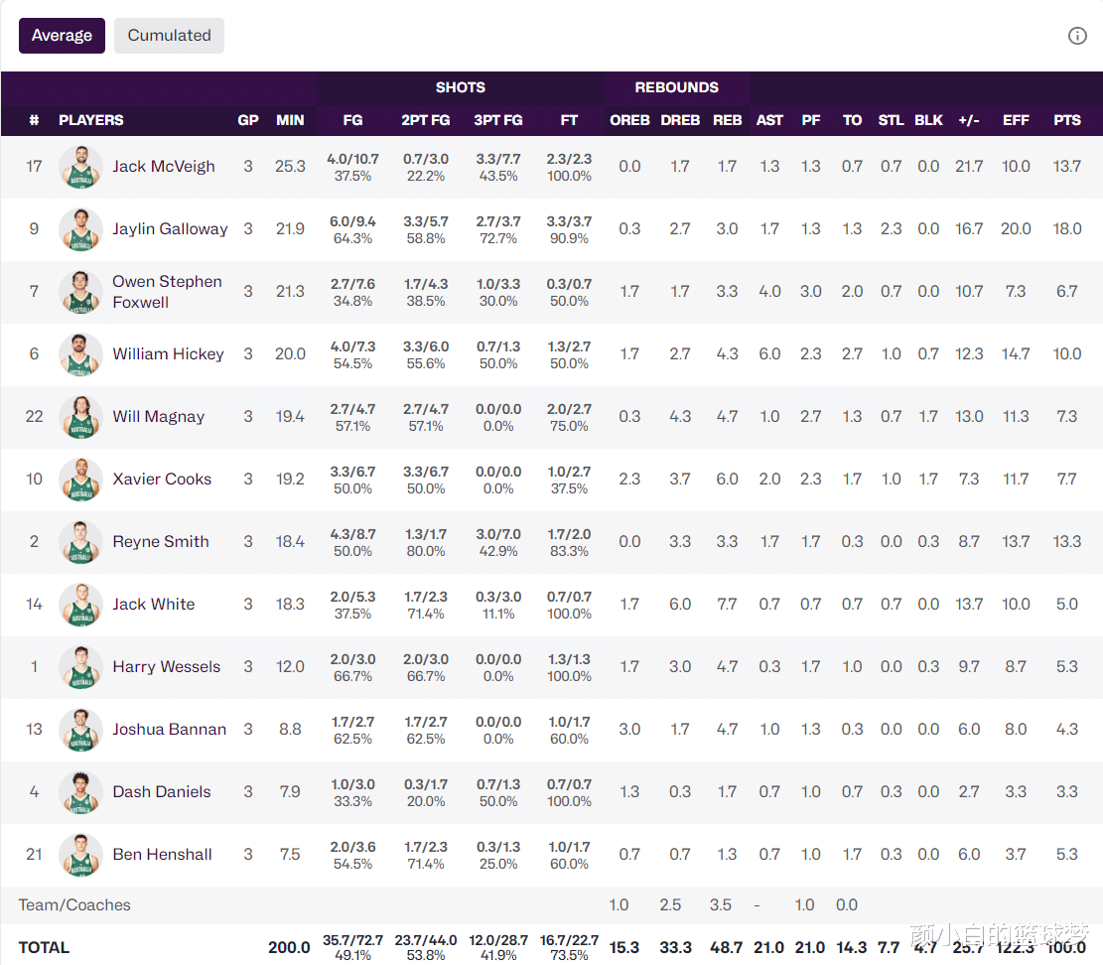This screenshot has width=1103, height=965.
Task: Select the SHOTS group header
Action: [460, 88]
